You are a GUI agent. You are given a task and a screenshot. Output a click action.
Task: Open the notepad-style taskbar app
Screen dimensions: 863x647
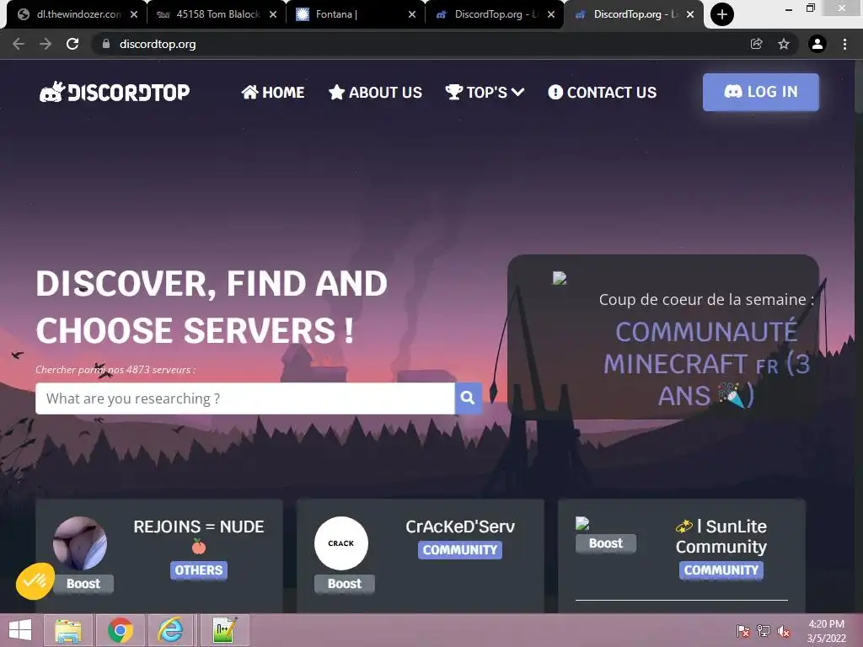[x=224, y=630]
